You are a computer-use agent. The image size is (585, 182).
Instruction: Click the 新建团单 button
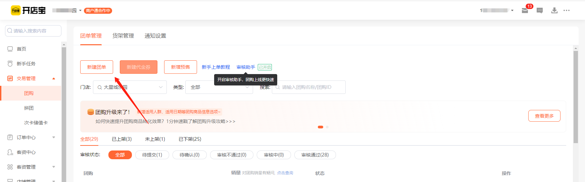point(97,67)
